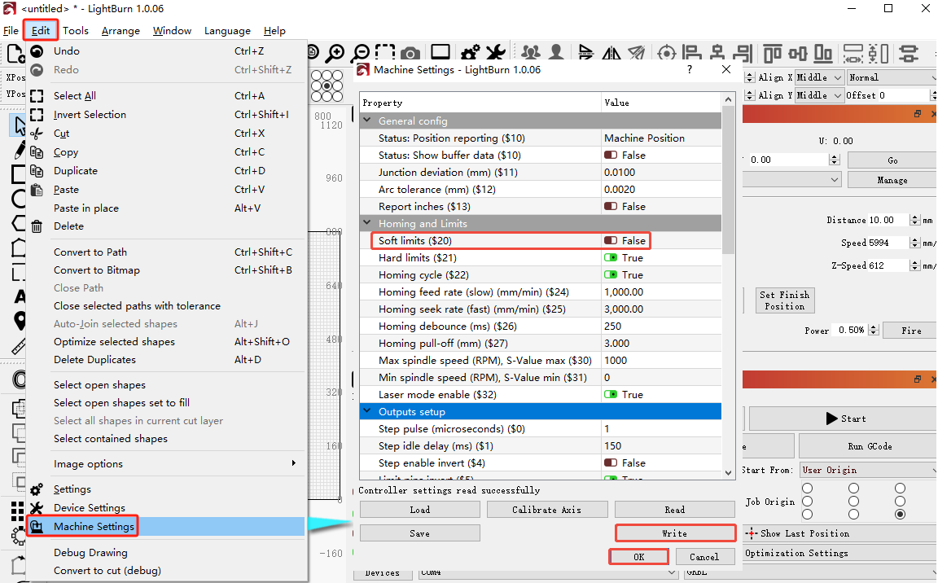
Task: Click the align centers target icon
Action: click(x=666, y=53)
